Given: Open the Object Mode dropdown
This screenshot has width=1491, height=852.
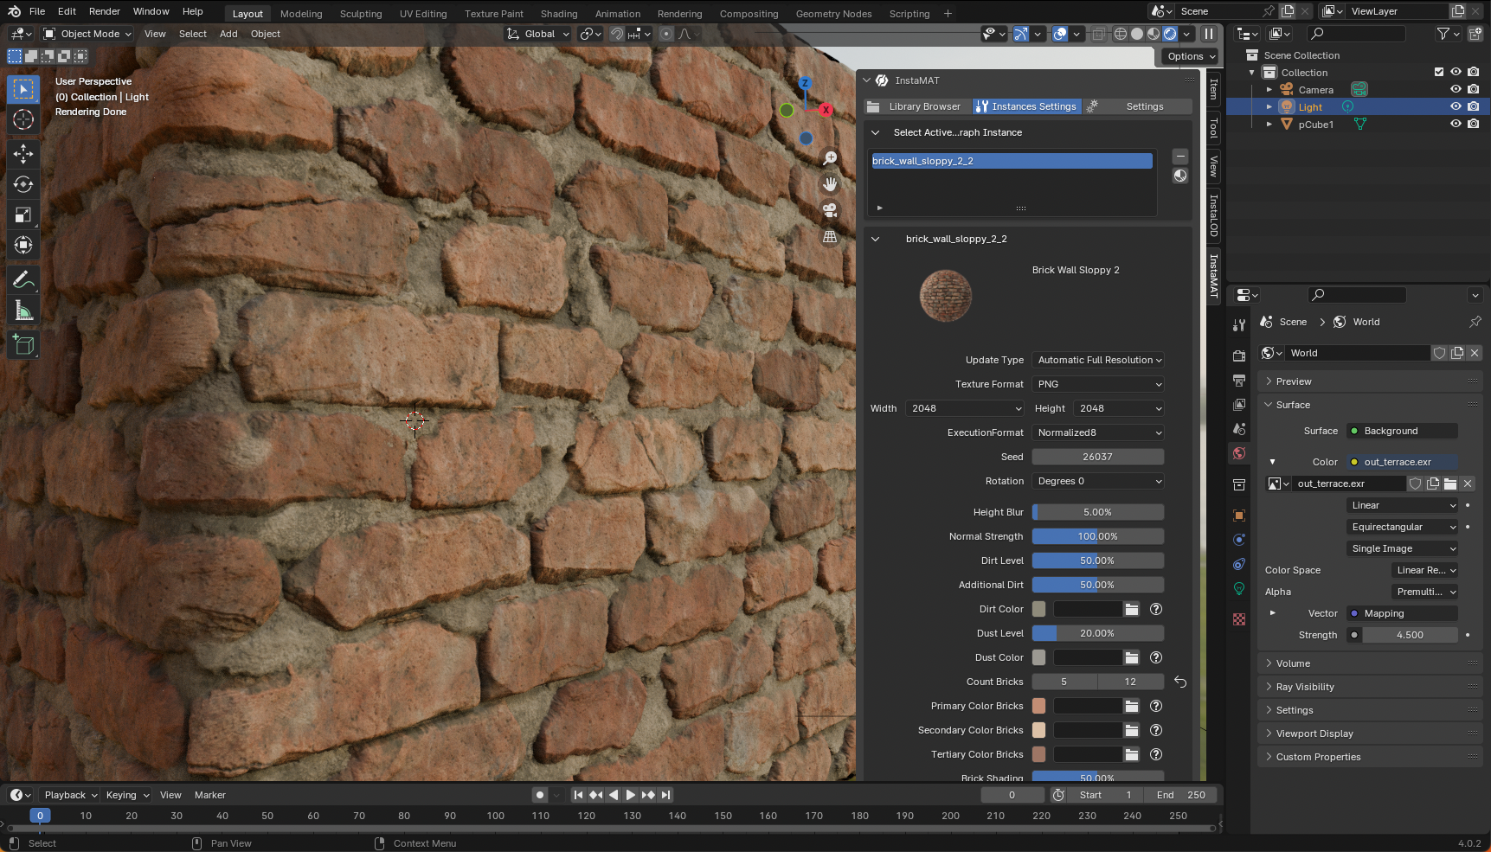Looking at the screenshot, I should click(87, 34).
